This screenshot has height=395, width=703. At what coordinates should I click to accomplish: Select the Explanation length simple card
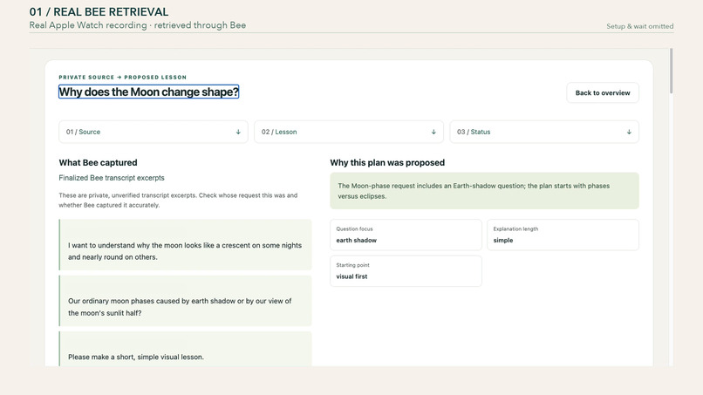[563, 235]
